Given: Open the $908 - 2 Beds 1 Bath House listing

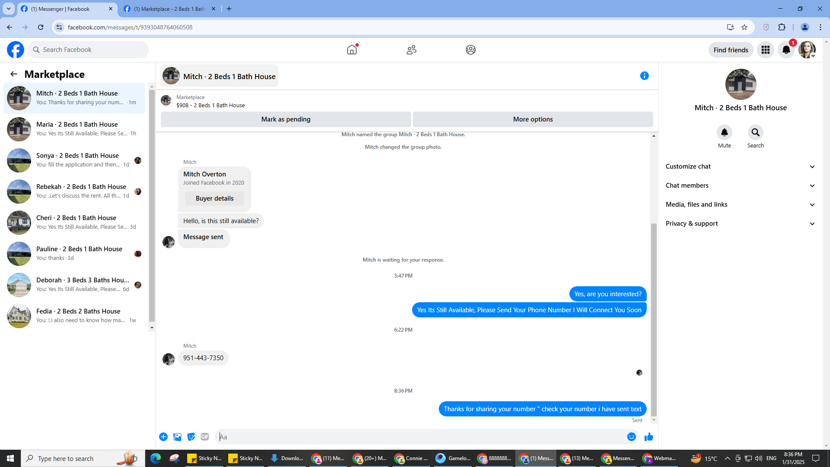Looking at the screenshot, I should [211, 105].
